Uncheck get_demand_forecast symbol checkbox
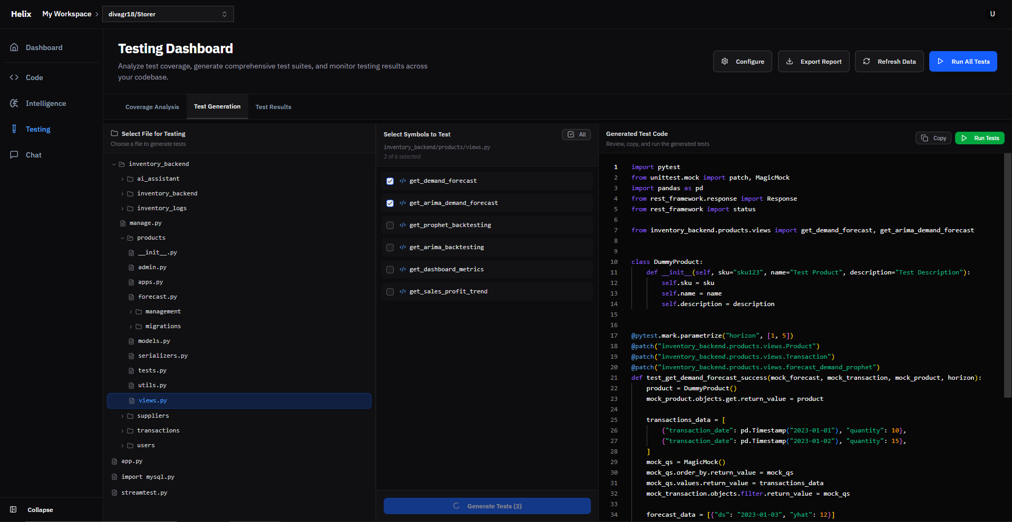Viewport: 1012px width, 522px height. click(390, 181)
